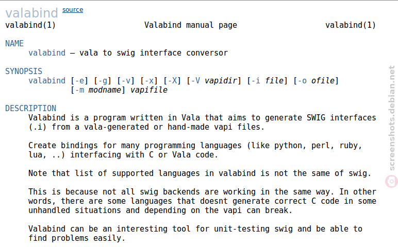Click the -X uppercase option flag
The height and width of the screenshot is (247, 398).
[172, 81]
